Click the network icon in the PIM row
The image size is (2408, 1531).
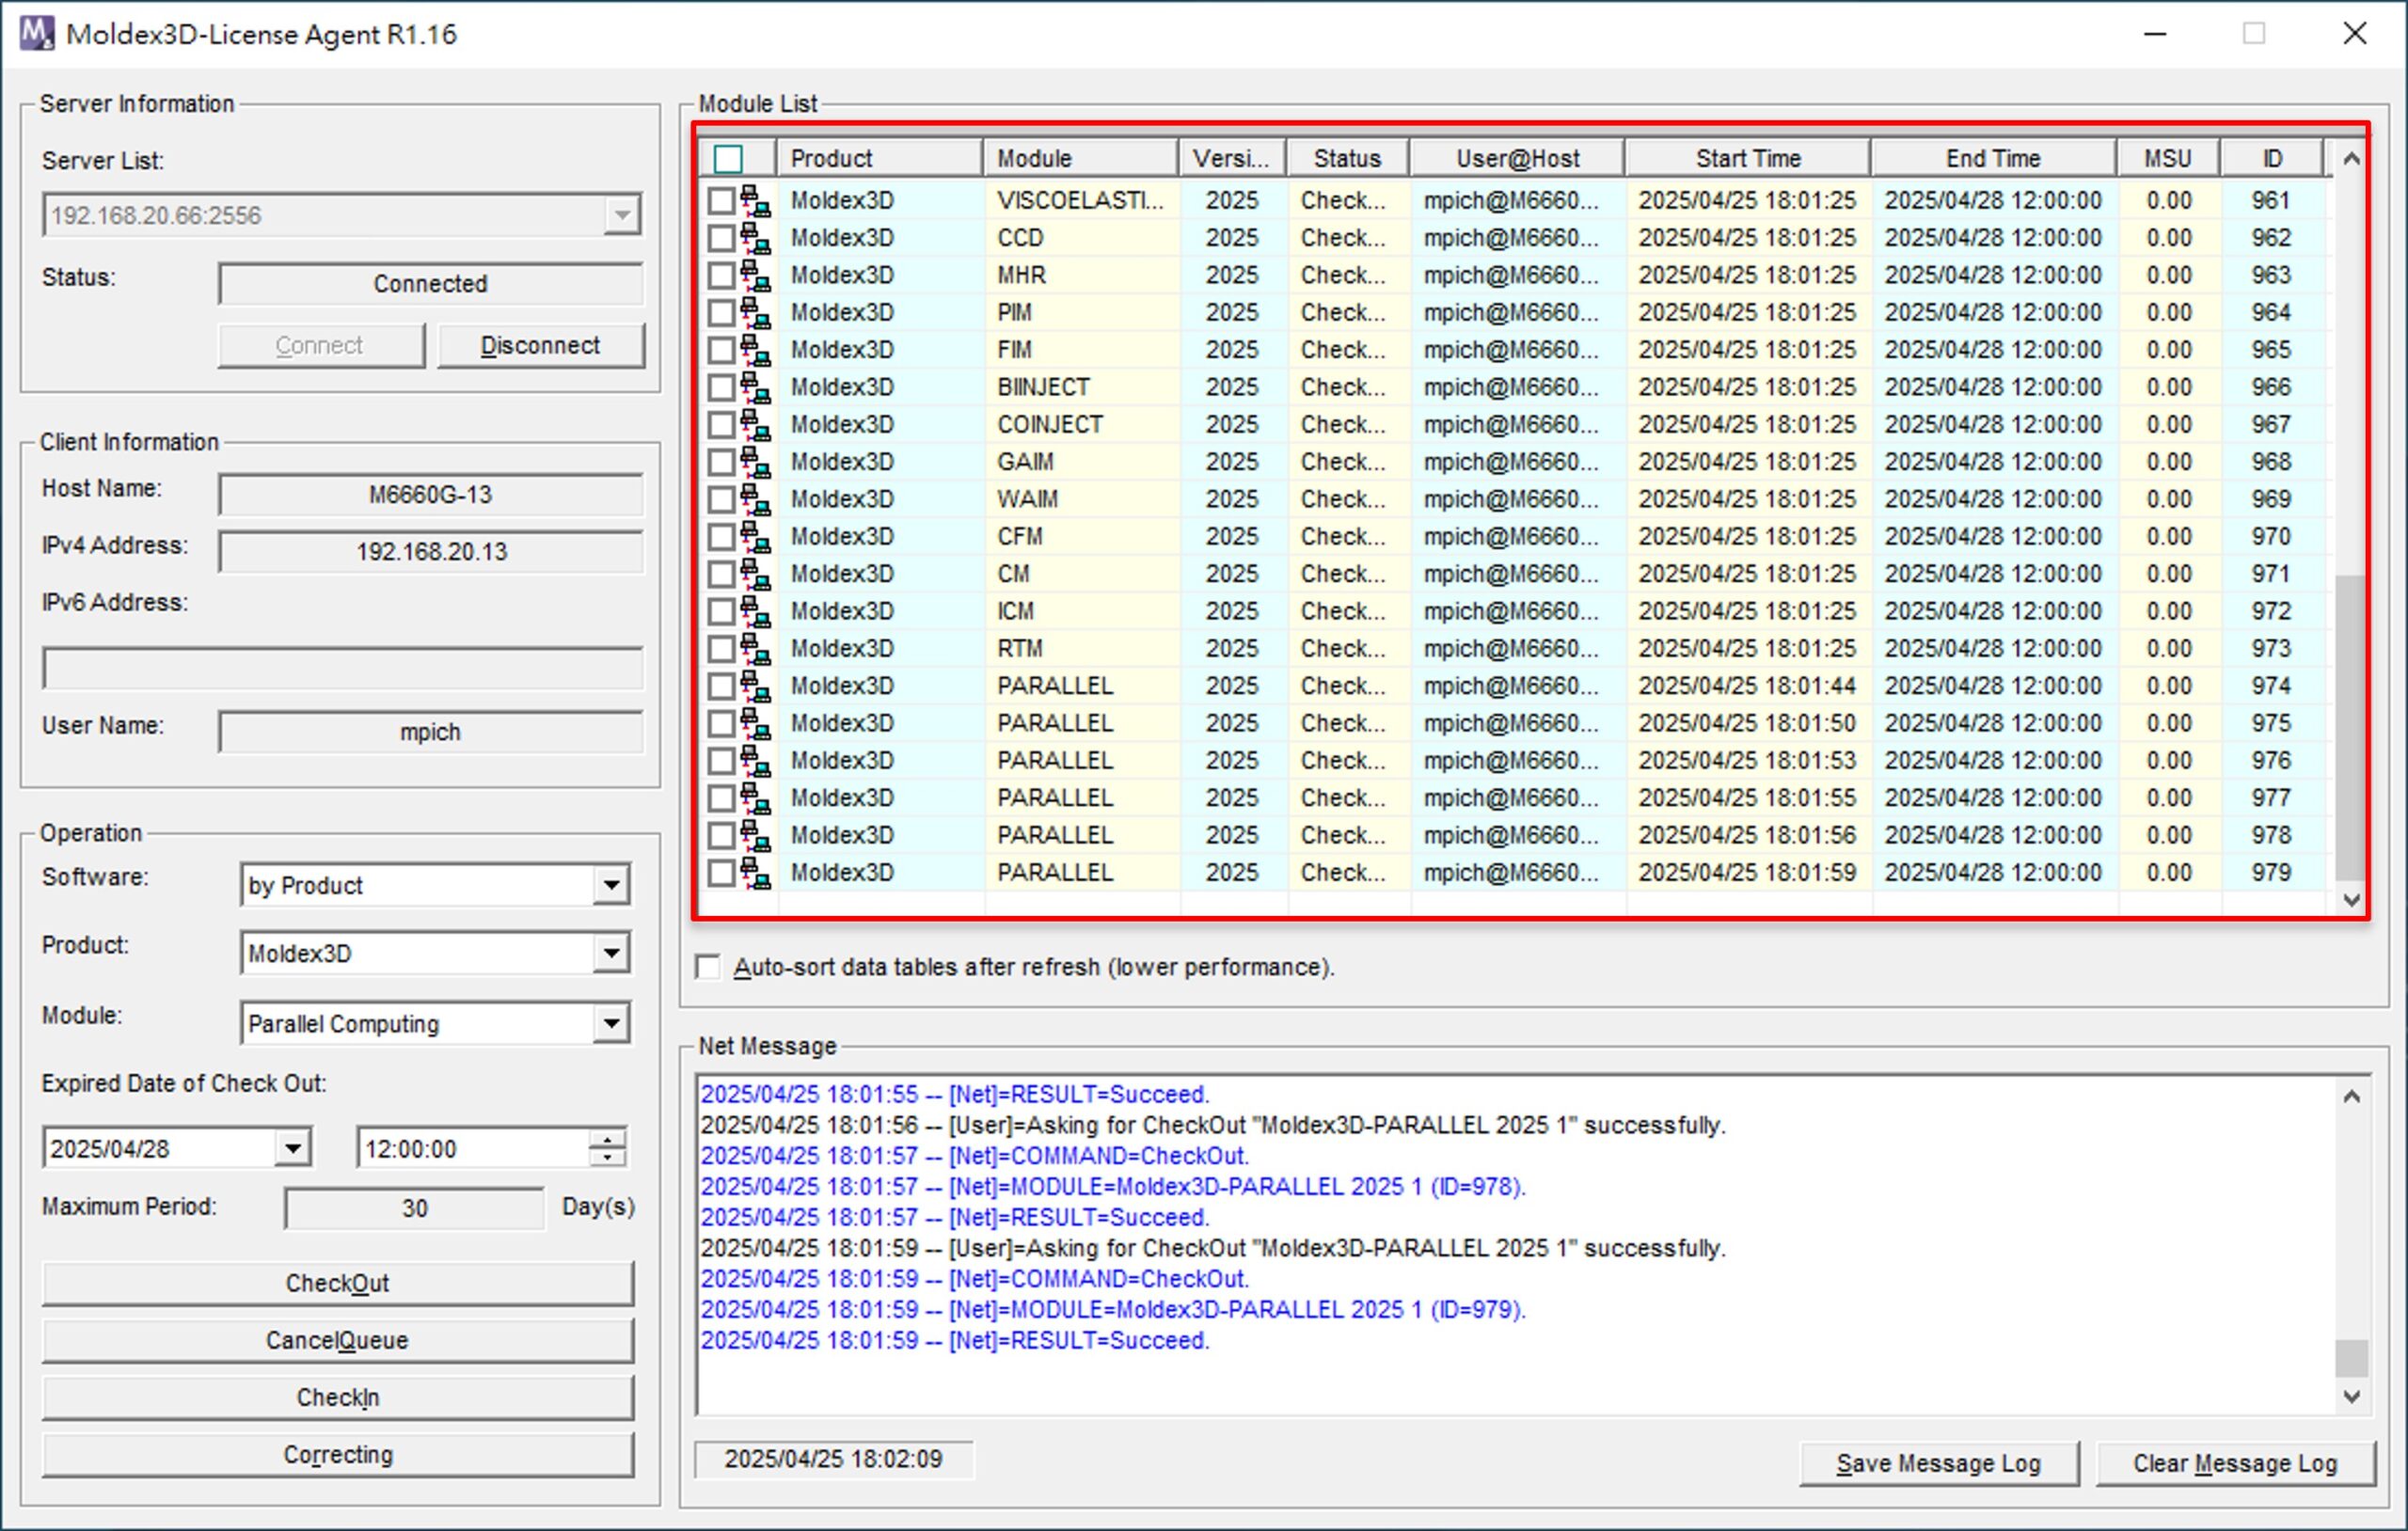click(x=756, y=313)
